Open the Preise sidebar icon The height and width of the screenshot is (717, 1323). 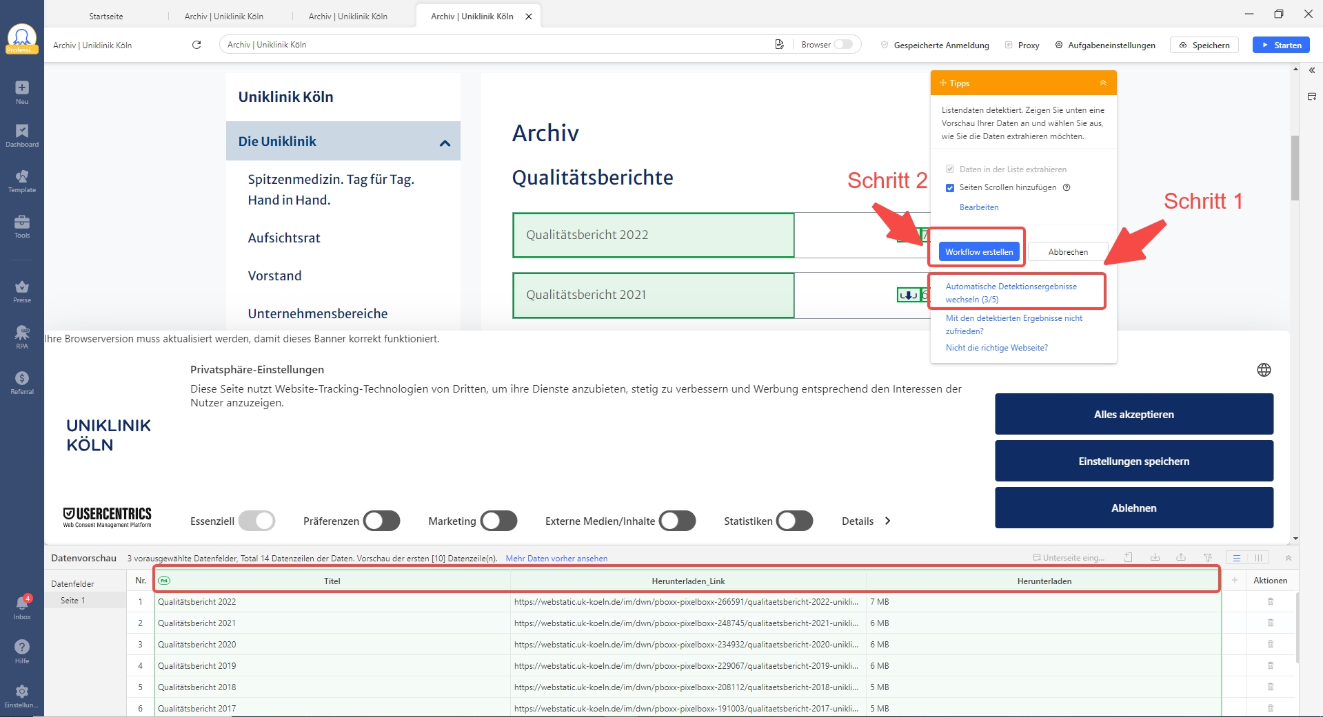(x=22, y=291)
